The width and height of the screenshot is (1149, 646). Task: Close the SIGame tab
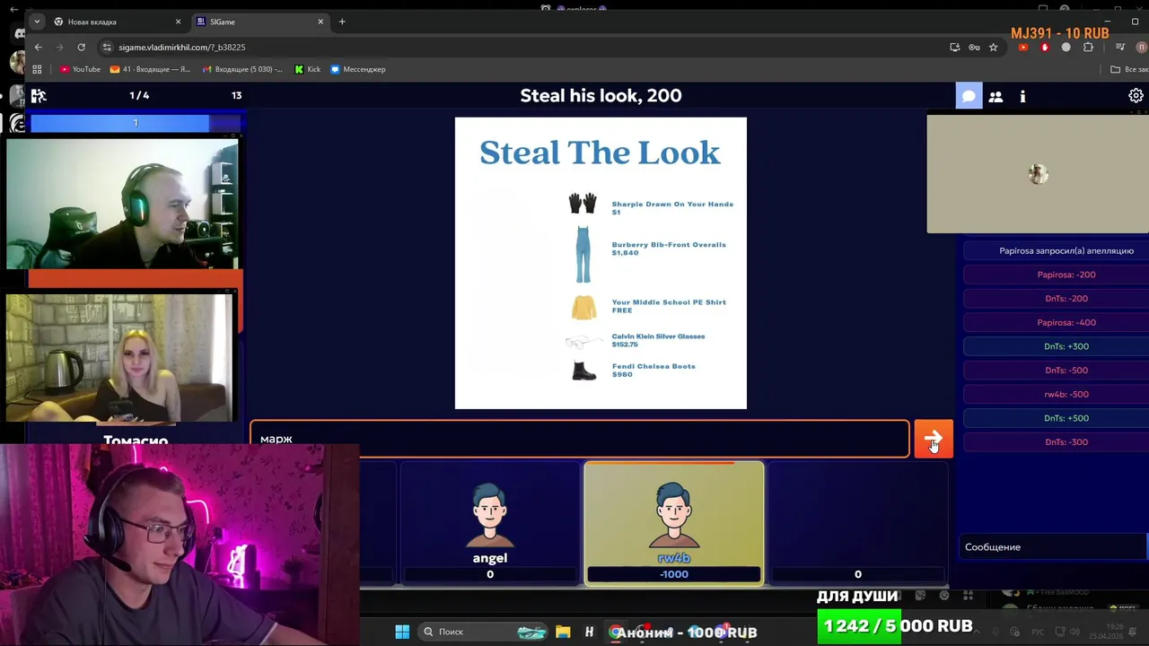point(321,22)
